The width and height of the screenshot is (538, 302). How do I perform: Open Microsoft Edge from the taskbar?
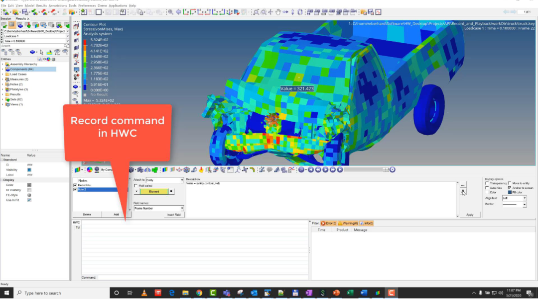pyautogui.click(x=171, y=293)
